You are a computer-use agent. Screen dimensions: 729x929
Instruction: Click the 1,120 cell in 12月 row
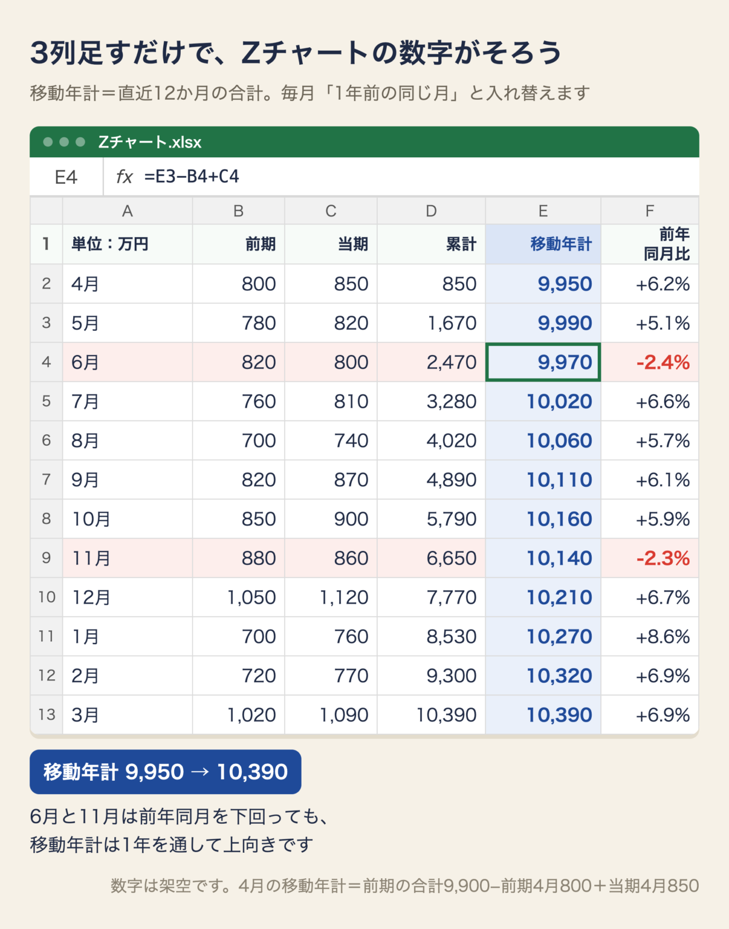331,598
